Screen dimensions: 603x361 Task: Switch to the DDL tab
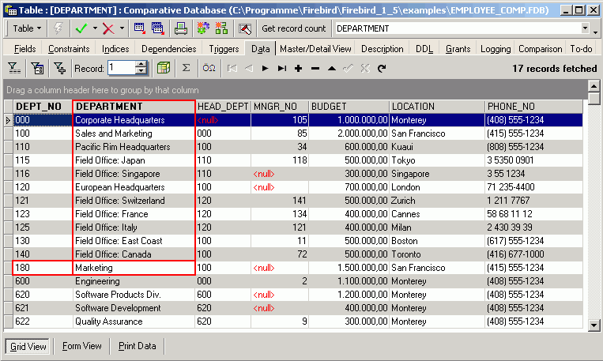(x=424, y=49)
